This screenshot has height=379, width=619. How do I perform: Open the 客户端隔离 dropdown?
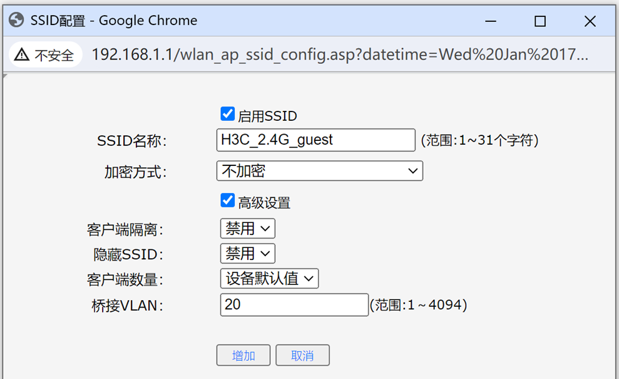click(247, 229)
